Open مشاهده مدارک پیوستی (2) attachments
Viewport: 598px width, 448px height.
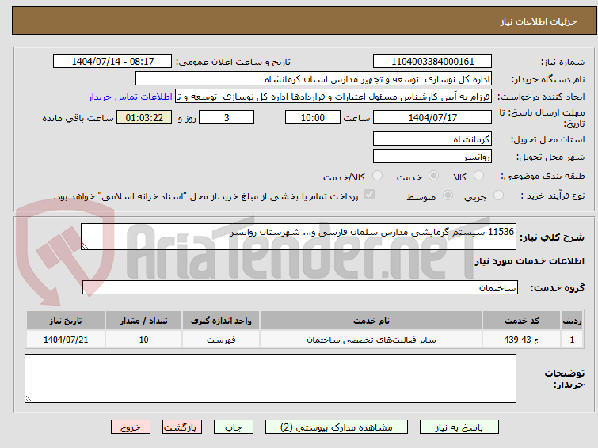click(x=337, y=427)
